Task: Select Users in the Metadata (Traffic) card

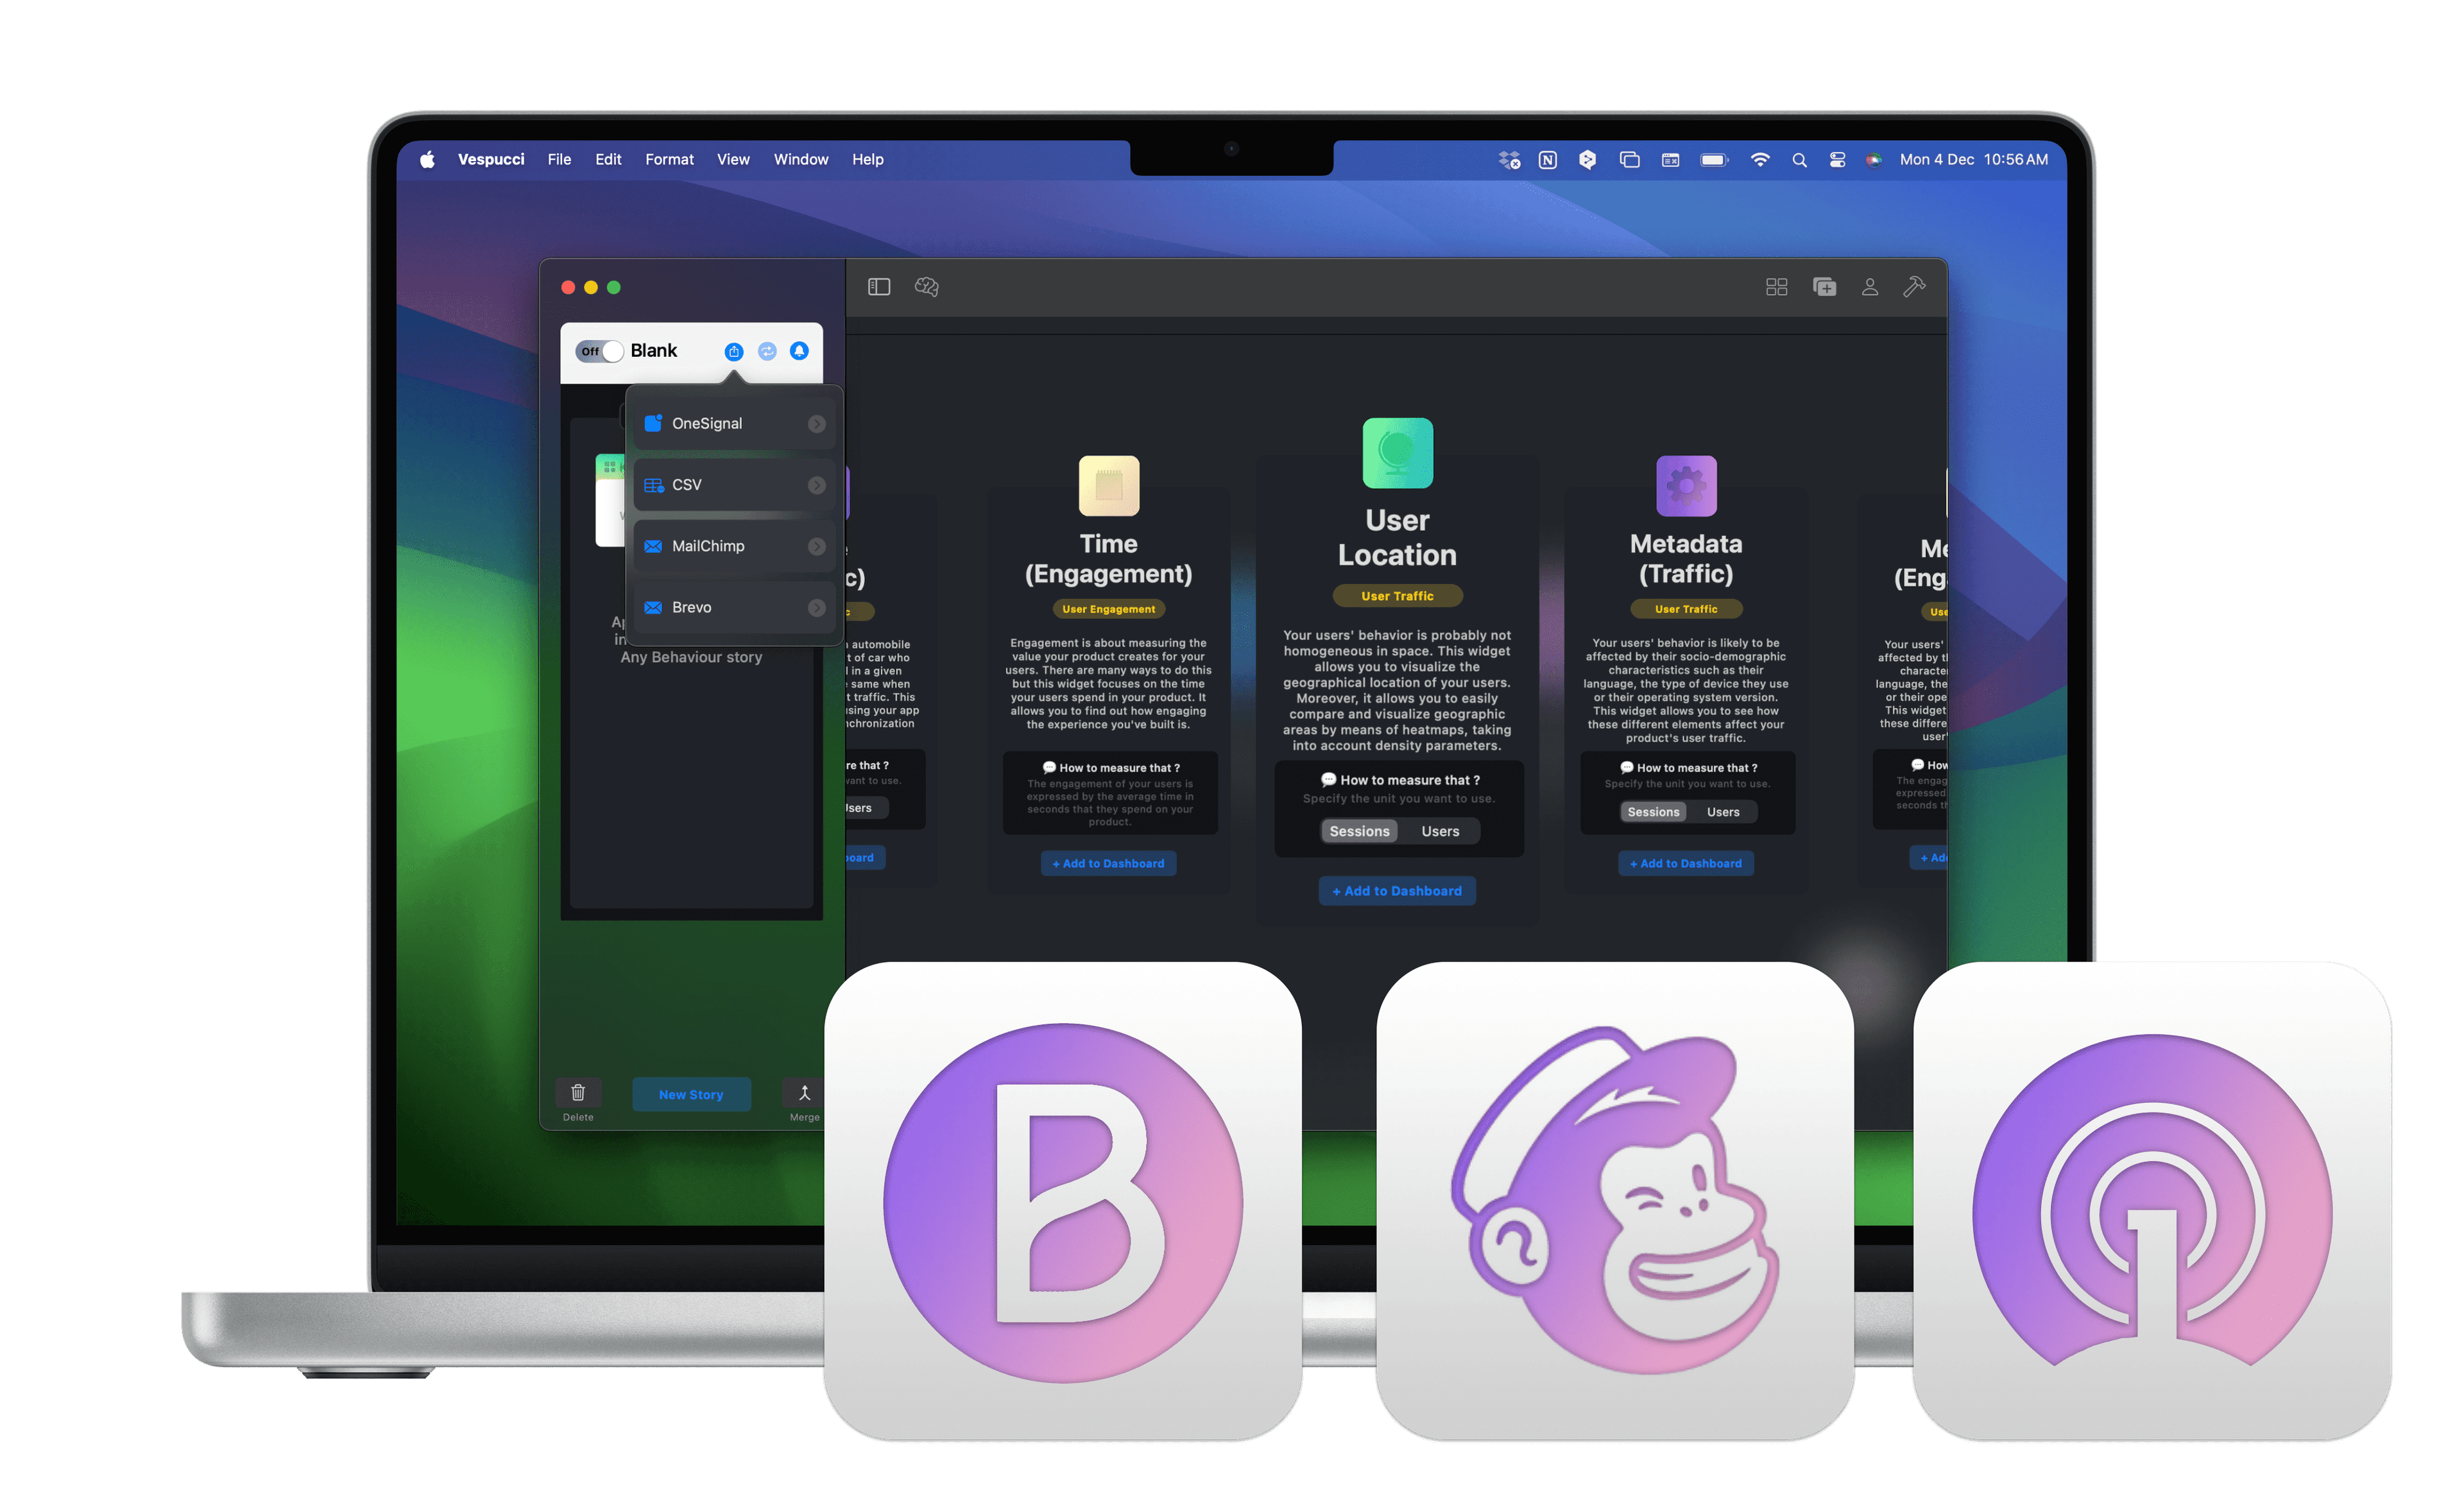Action: tap(1723, 812)
